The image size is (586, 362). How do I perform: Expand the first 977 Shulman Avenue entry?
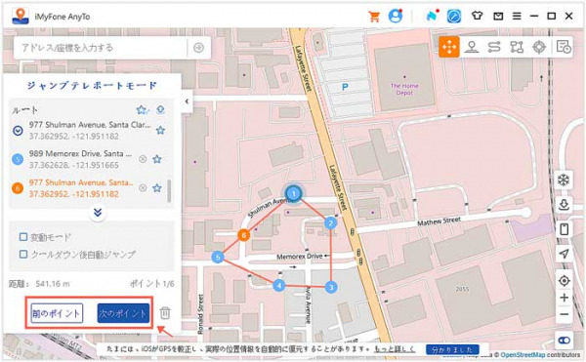click(18, 130)
